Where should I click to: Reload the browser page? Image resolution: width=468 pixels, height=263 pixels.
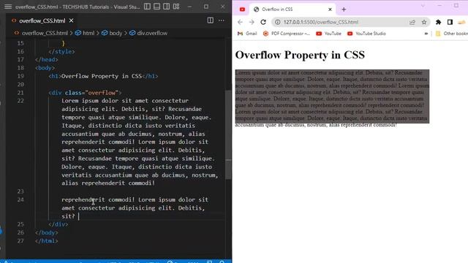click(263, 22)
